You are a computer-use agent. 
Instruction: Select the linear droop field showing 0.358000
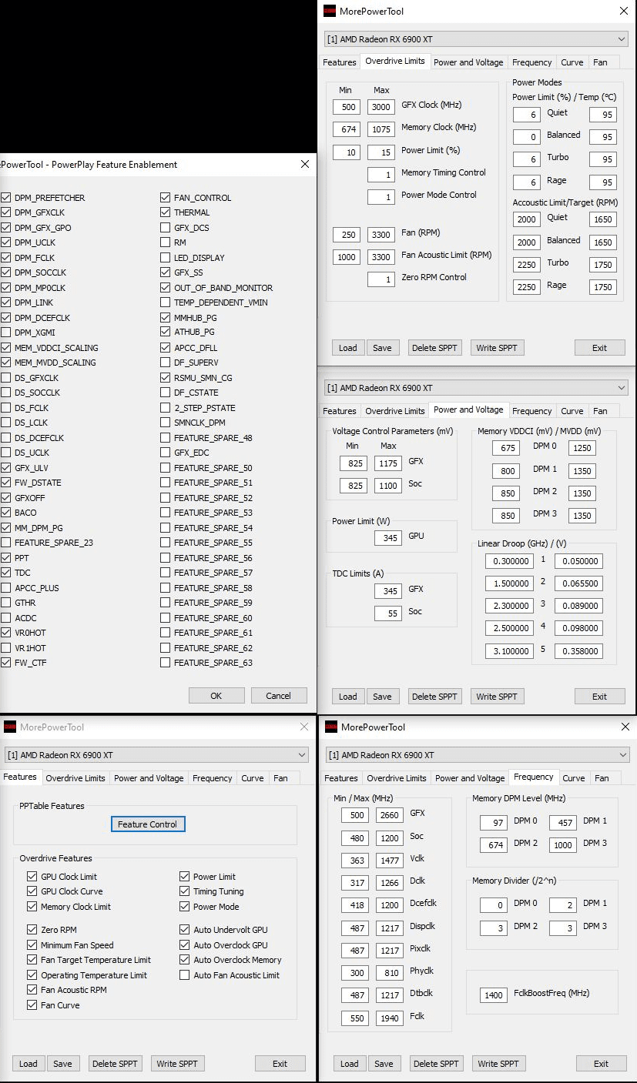click(578, 651)
